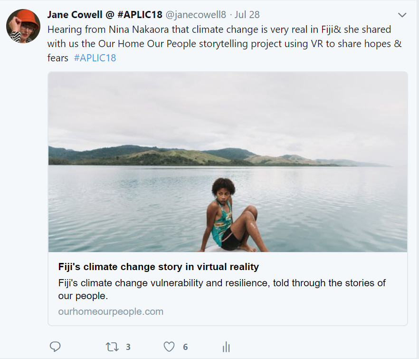Open the Jul 28 timestamp link
Screen dimensions: 419x359
click(248, 15)
